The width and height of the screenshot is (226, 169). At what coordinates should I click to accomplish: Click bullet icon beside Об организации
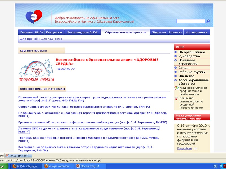point(175,52)
